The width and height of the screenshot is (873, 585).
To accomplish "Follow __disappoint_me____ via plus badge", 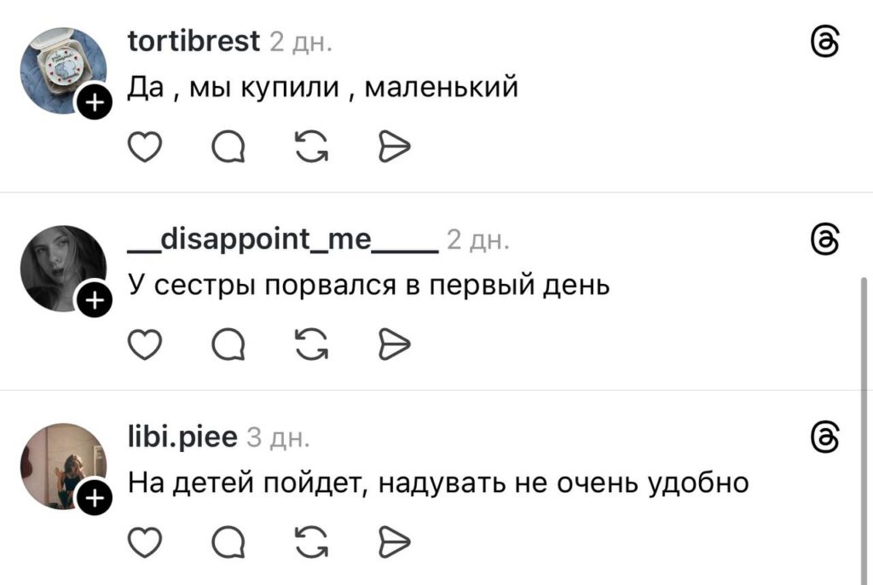I will point(94,301).
